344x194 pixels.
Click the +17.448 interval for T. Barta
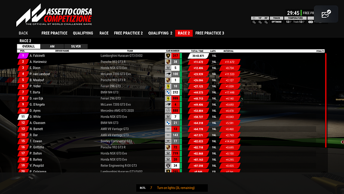pos(230,93)
